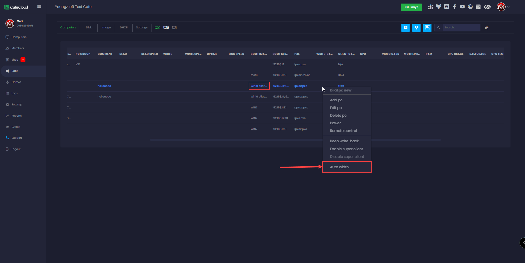Open the YouTube icon in header
The image size is (525, 263).
pos(462,7)
